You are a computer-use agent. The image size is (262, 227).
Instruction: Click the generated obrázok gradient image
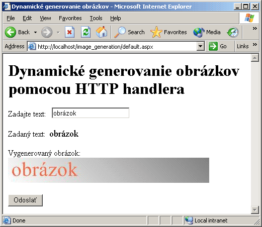pyautogui.click(x=109, y=170)
